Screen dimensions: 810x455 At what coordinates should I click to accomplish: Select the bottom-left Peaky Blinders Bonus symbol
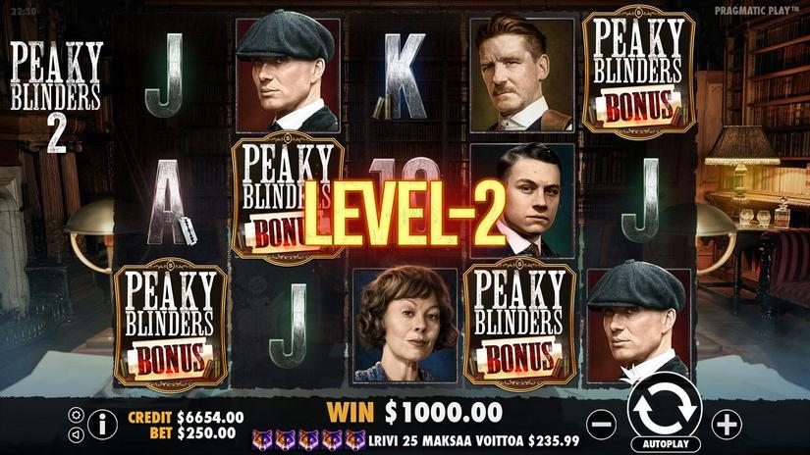(x=171, y=324)
